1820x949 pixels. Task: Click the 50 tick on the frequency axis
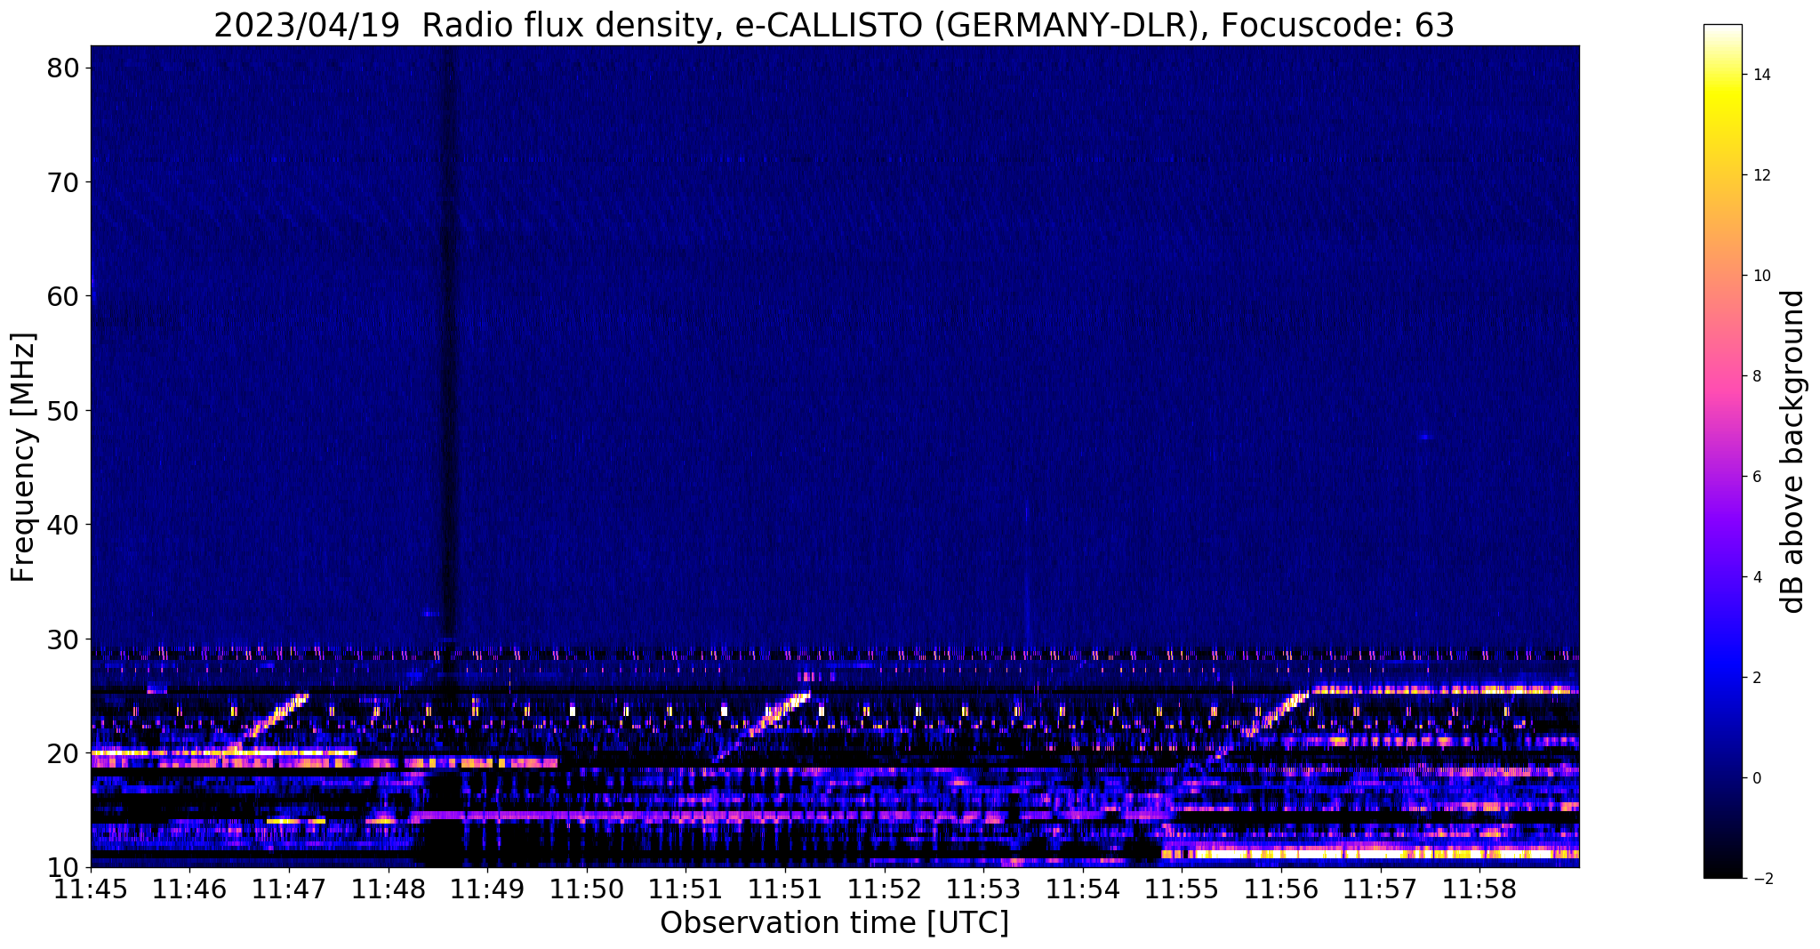[62, 411]
